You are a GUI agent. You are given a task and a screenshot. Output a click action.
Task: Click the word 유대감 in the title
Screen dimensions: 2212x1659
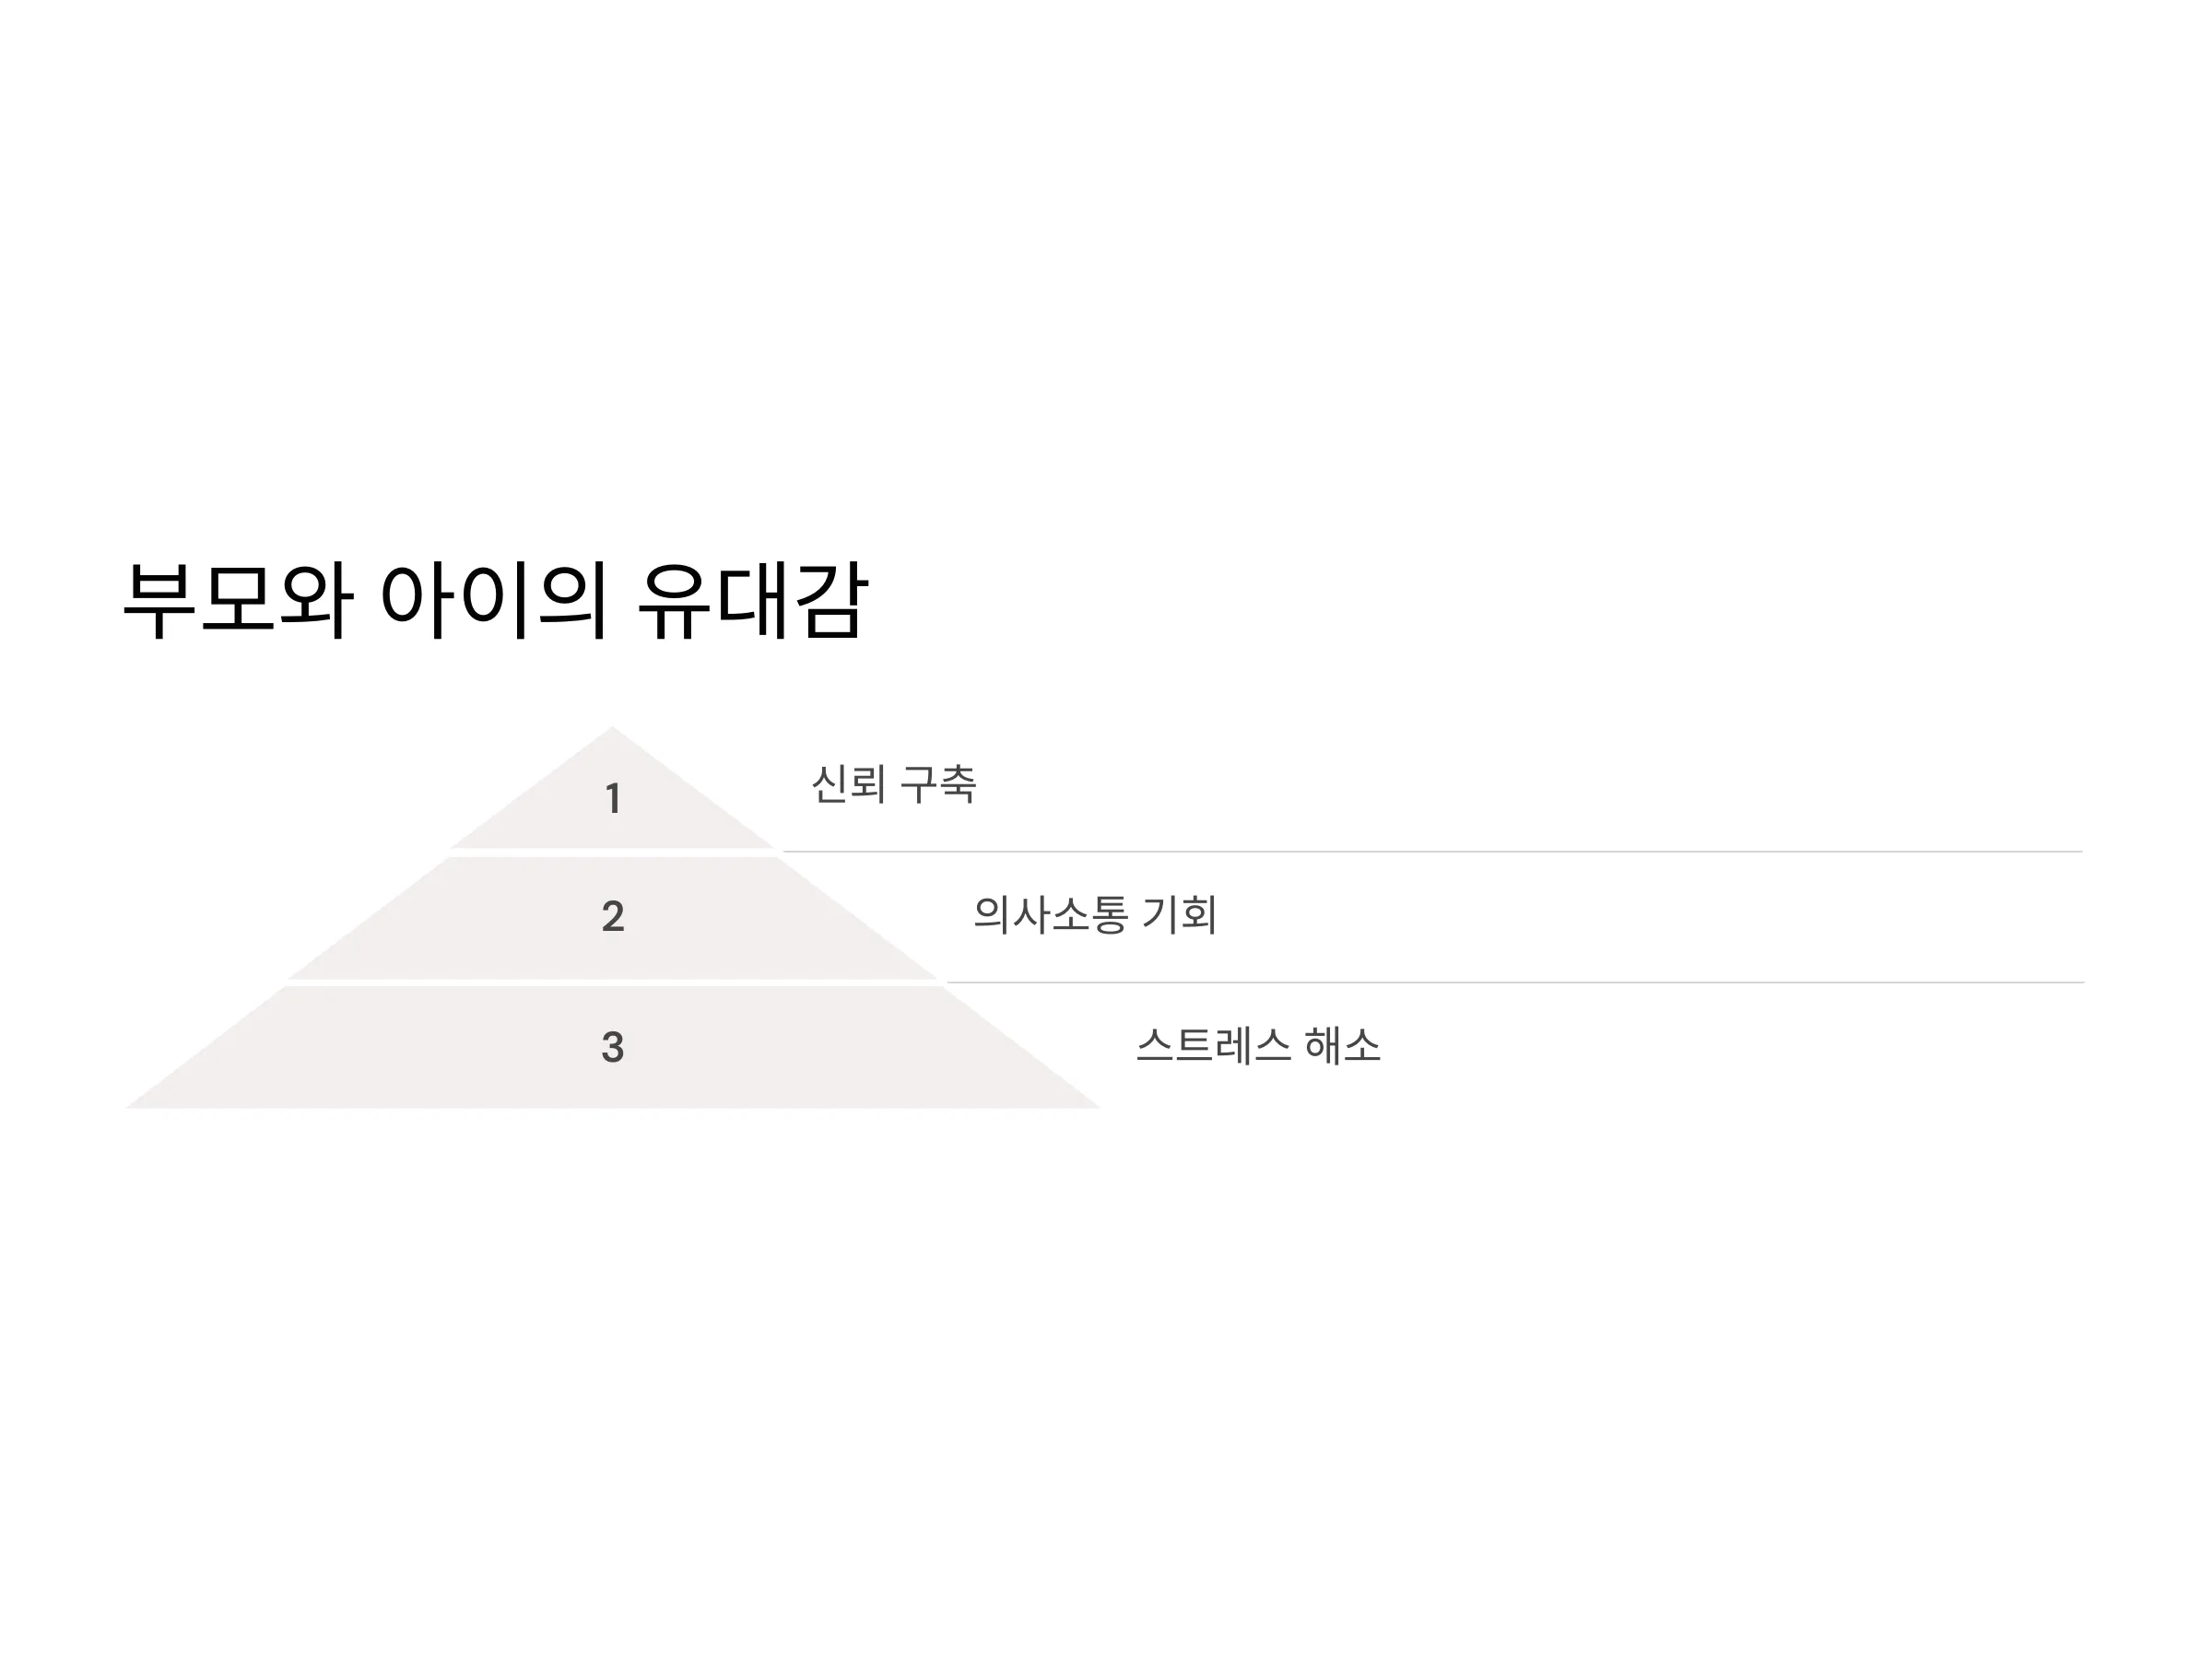[752, 600]
